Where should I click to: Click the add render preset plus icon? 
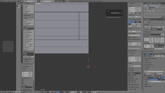(x=162, y=35)
